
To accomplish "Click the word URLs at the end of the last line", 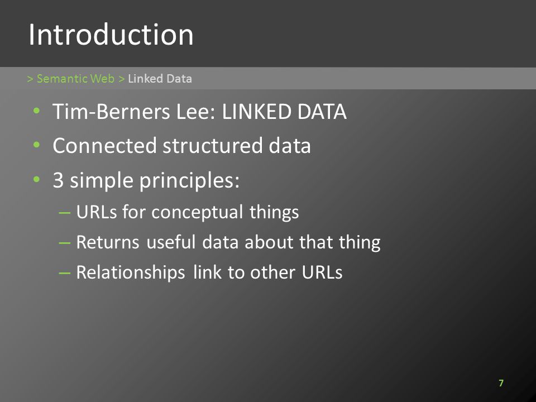I will pos(322,272).
